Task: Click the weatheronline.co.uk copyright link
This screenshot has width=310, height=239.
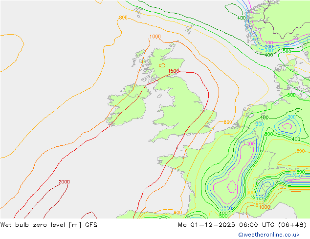Action: pyautogui.click(x=269, y=235)
